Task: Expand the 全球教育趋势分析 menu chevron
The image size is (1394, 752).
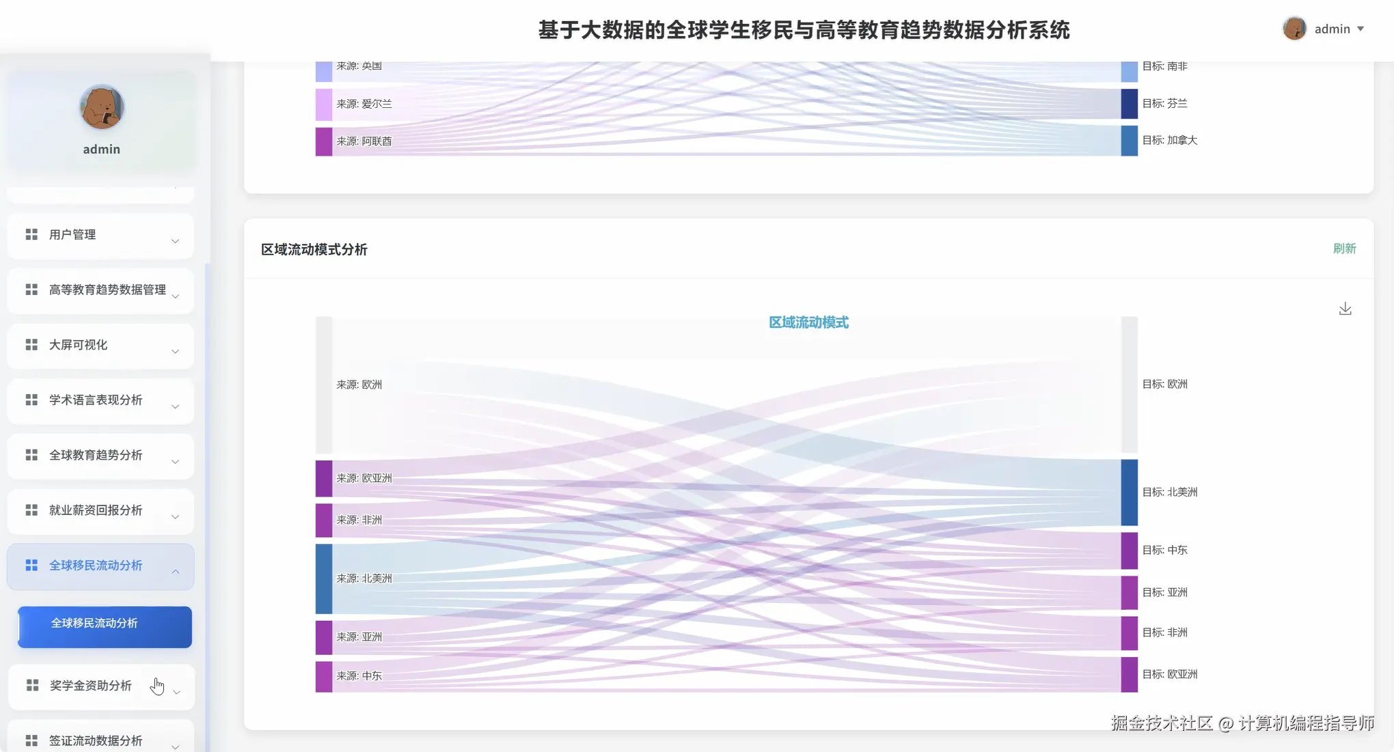Action: tap(176, 462)
